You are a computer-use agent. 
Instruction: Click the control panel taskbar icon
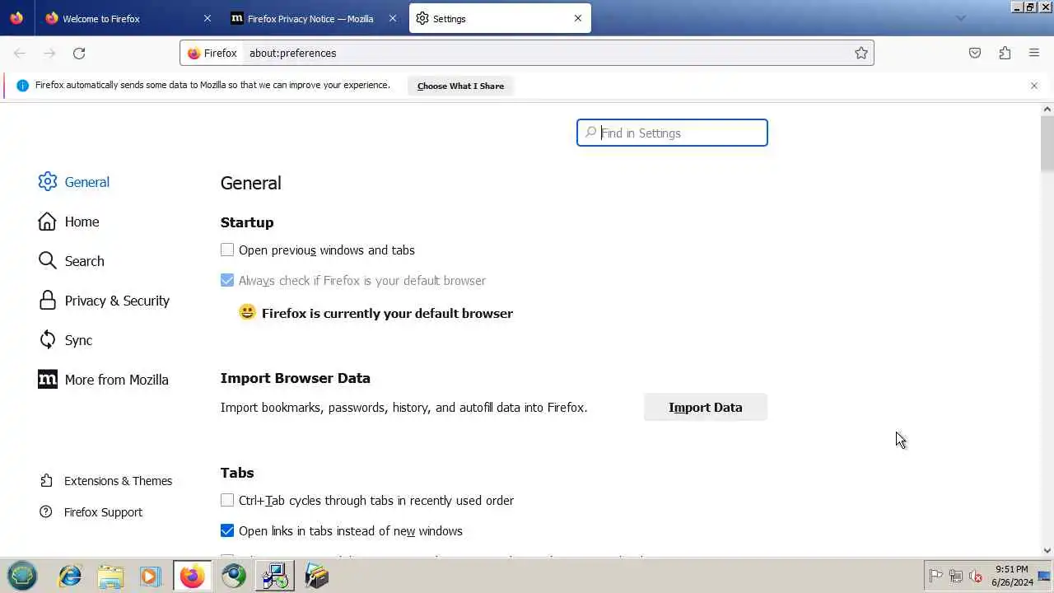[275, 576]
